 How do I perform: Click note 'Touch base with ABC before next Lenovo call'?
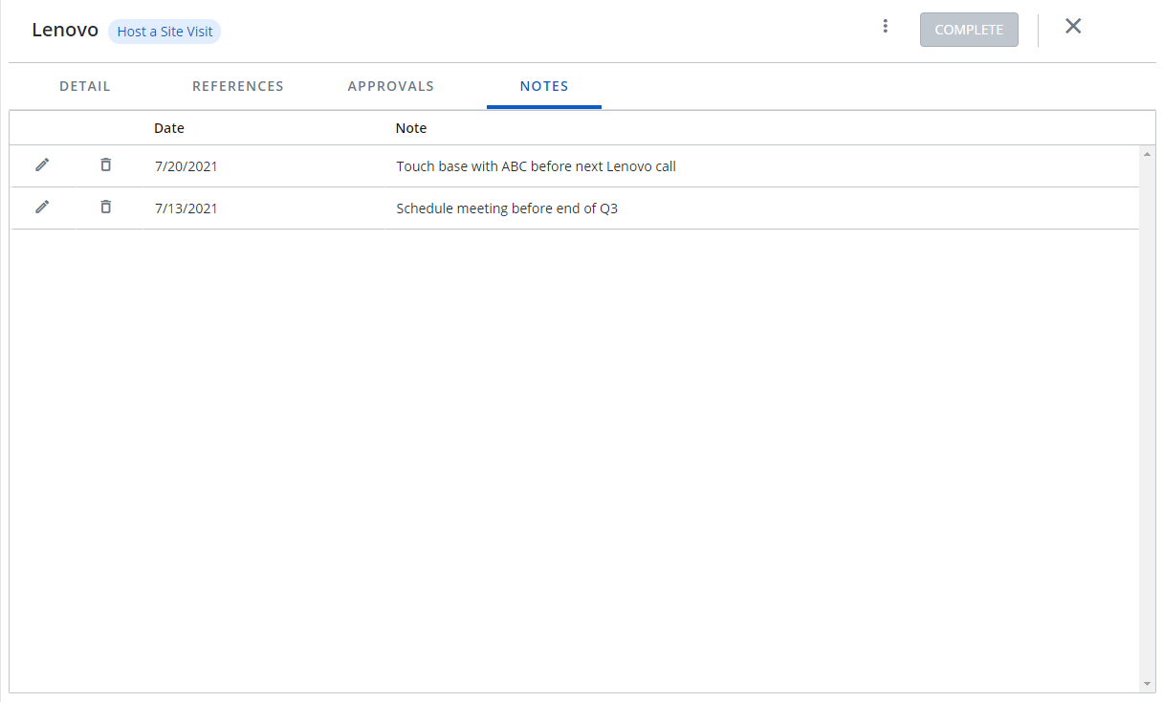point(537,166)
